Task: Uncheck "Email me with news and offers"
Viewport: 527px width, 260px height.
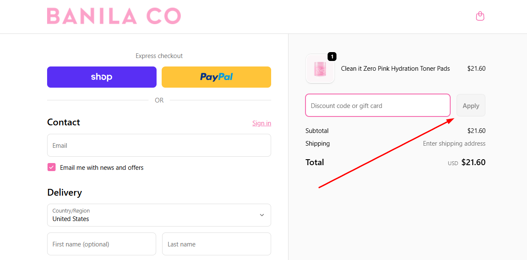Action: [51, 167]
